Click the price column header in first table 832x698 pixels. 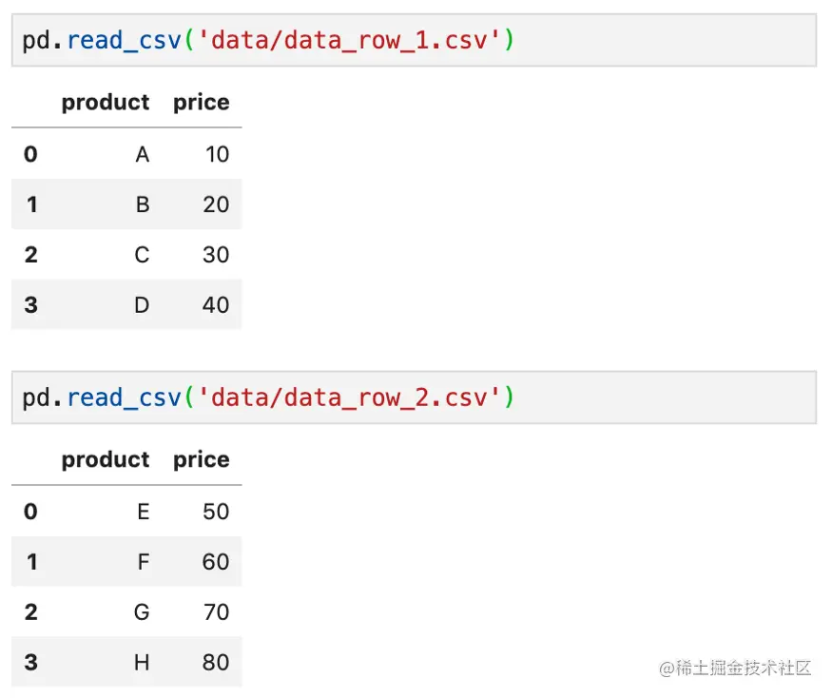[x=202, y=103]
